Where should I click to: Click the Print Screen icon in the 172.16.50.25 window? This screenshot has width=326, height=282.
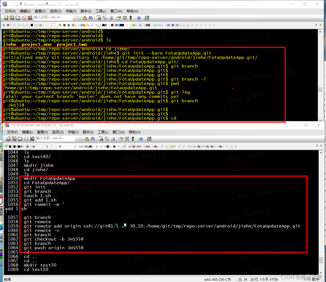pos(101,139)
